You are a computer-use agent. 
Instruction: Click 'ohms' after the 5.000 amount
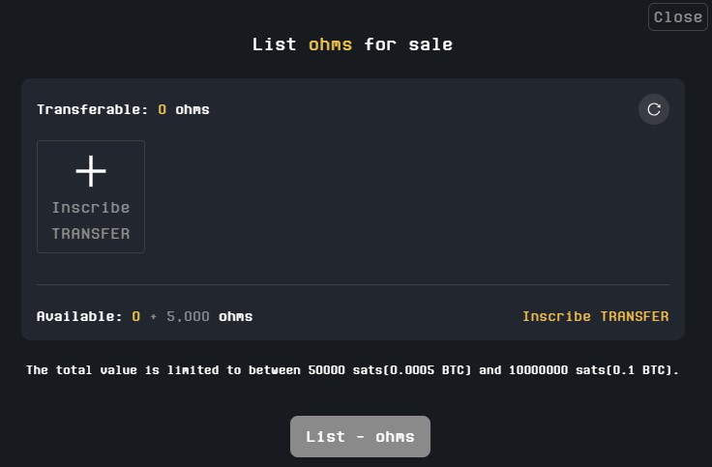(235, 316)
